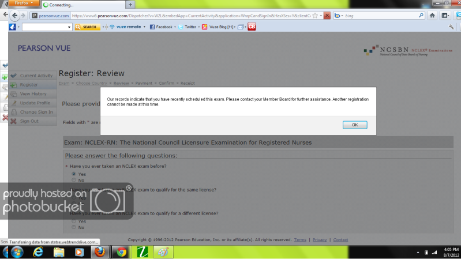461x259 pixels.
Task: Open Windows Media Player taskbar icon
Action: coord(79,252)
